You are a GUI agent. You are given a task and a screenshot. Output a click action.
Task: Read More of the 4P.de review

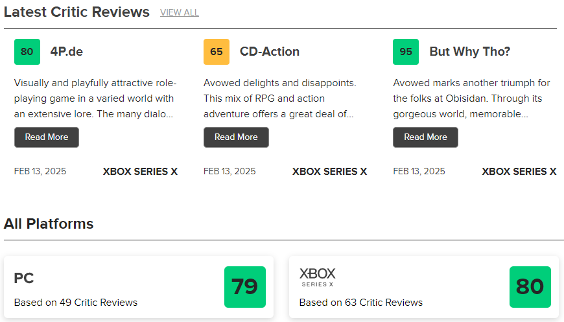pyautogui.click(x=47, y=137)
